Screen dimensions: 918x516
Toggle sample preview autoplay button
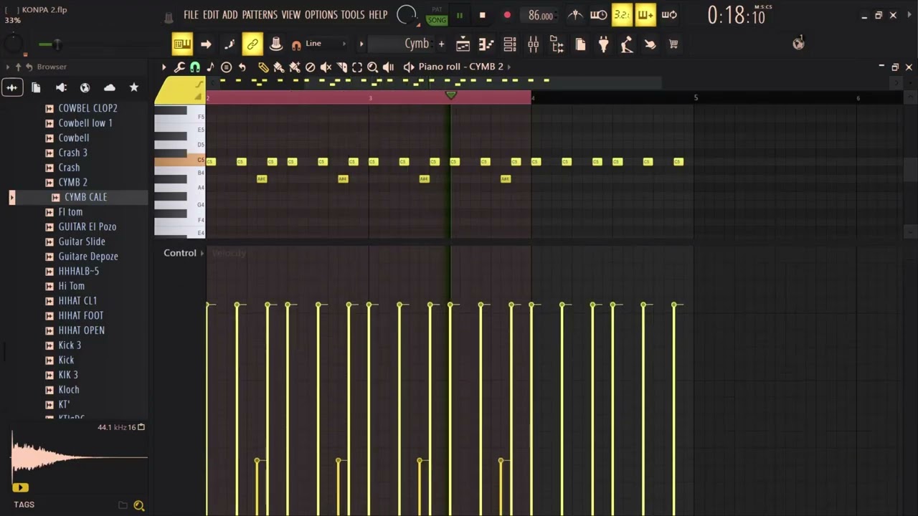[20, 488]
